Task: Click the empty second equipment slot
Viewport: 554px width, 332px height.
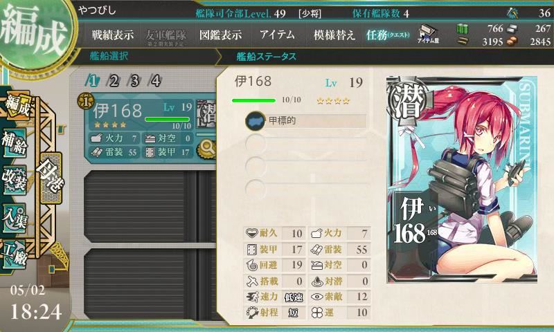Action: coord(306,143)
